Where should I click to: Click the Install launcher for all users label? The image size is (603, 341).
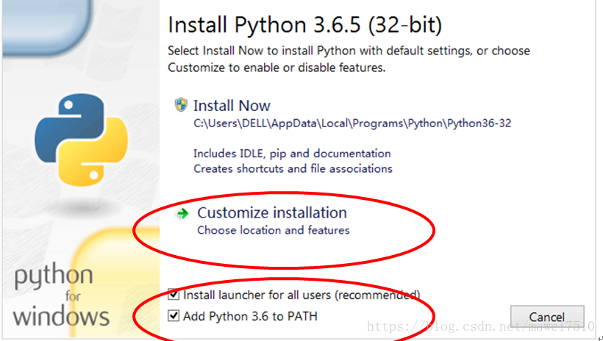click(301, 295)
